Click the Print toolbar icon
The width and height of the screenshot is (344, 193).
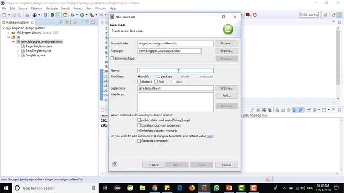[x=27, y=15]
